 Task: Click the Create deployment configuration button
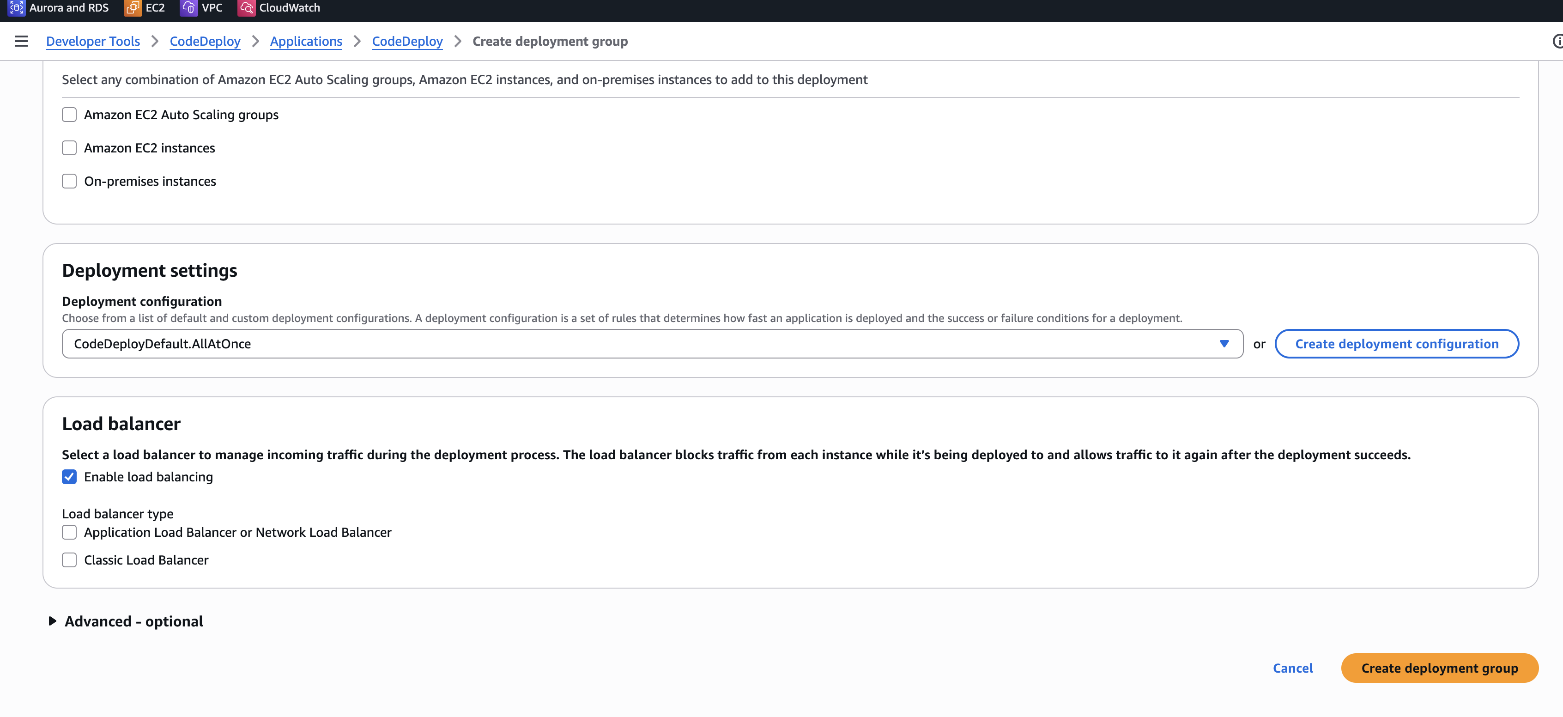pos(1396,344)
